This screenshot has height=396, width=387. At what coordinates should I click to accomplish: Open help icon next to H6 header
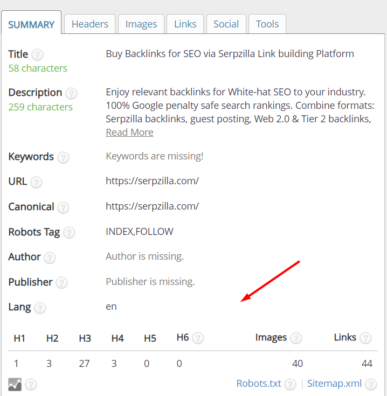click(x=198, y=338)
